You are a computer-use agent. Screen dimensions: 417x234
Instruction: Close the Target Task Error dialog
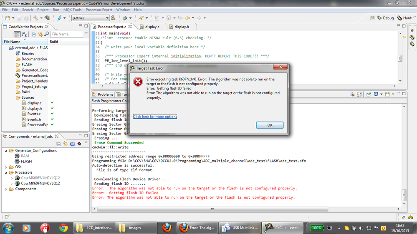click(x=281, y=67)
